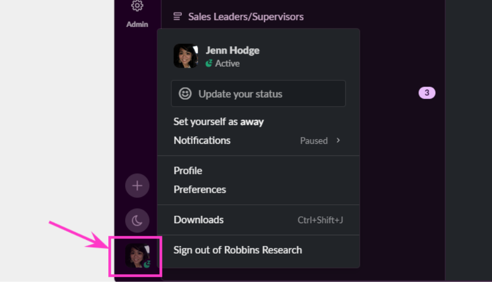The image size is (492, 282).
Task: Click the smiley emoji in status field
Action: [185, 93]
